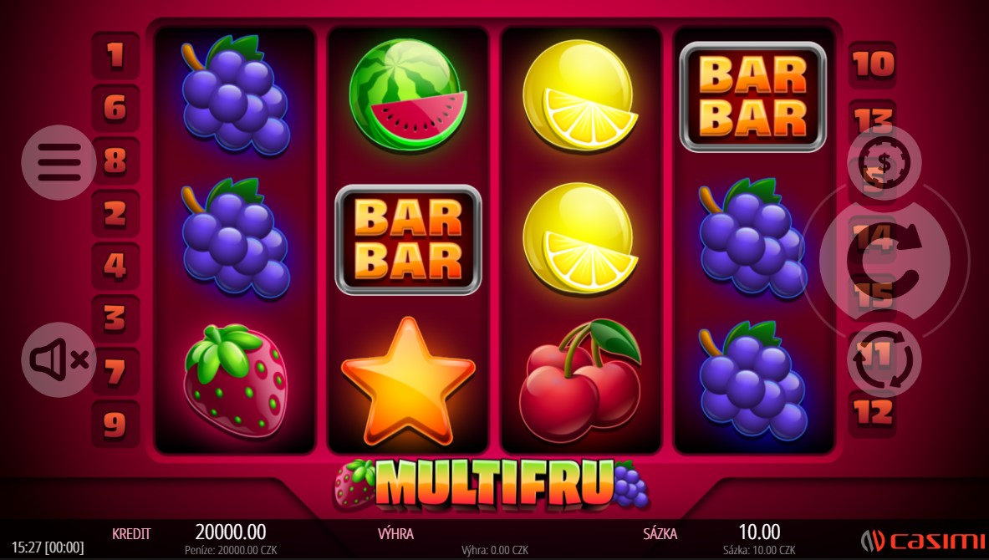Click the cherries symbol on third reel

(x=579, y=380)
